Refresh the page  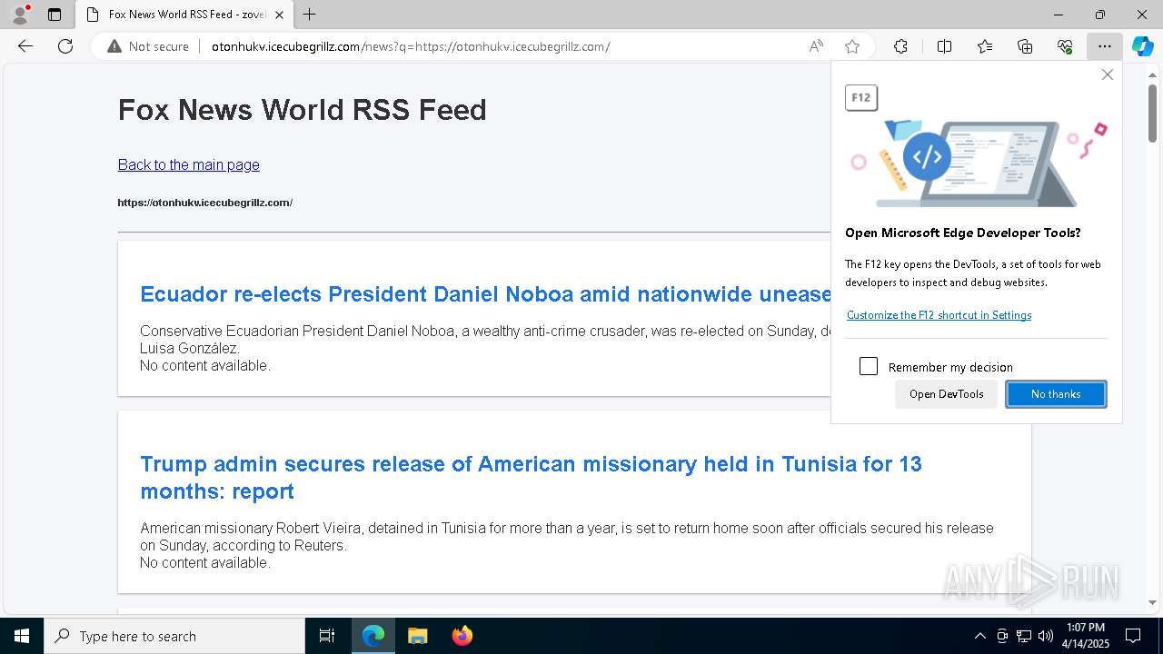(x=65, y=46)
